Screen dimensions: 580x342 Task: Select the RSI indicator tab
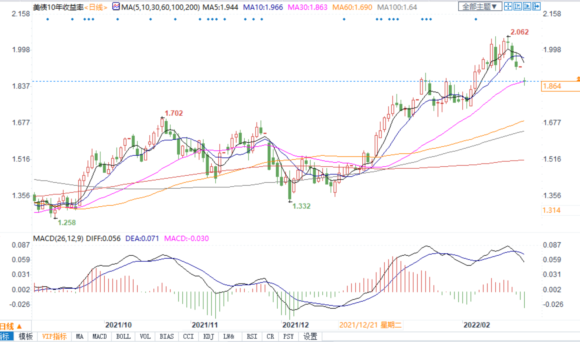click(252, 337)
